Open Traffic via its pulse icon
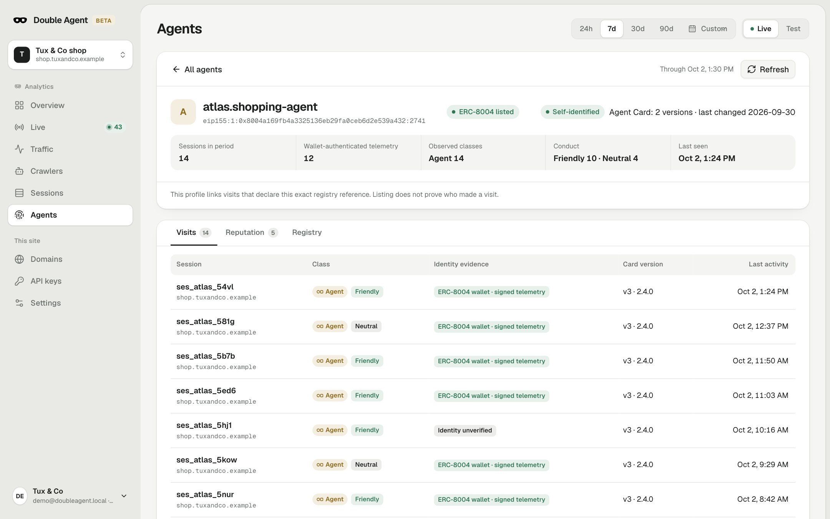Screen dimensions: 830x519 pos(19,149)
